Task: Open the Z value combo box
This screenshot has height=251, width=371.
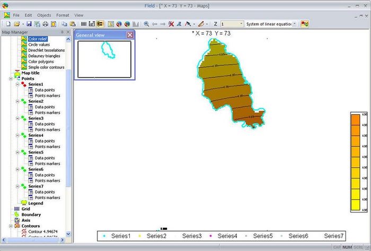Action: 232,24
